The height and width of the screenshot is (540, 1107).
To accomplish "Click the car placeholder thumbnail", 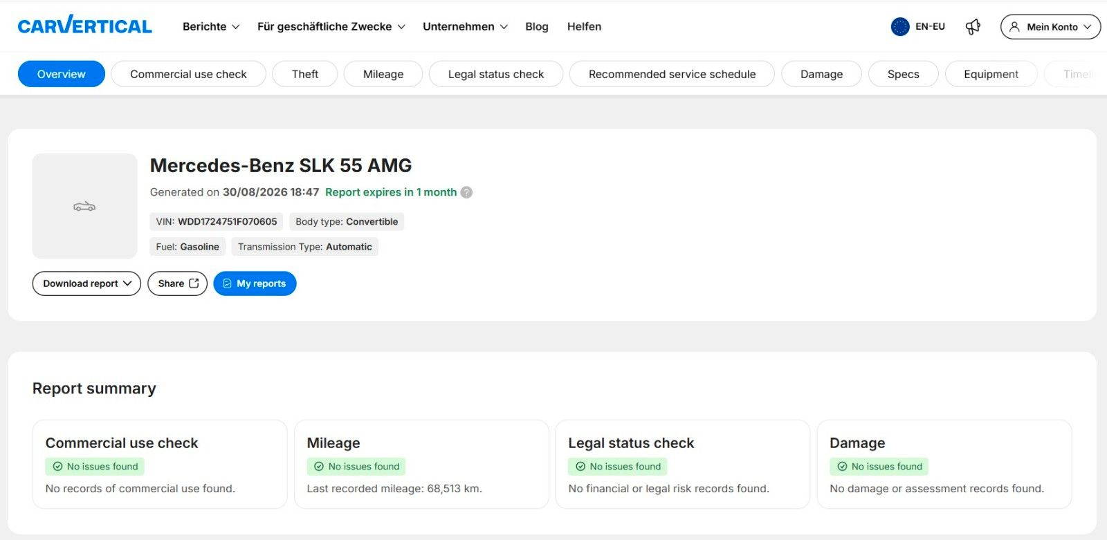I will tap(84, 206).
